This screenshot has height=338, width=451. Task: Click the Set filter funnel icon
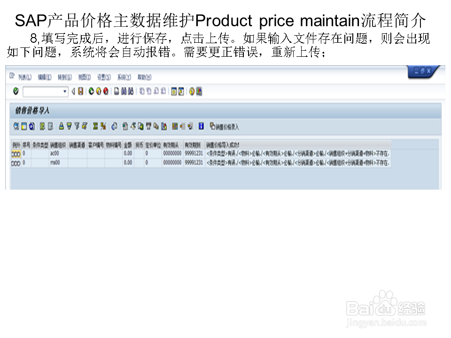(77, 126)
